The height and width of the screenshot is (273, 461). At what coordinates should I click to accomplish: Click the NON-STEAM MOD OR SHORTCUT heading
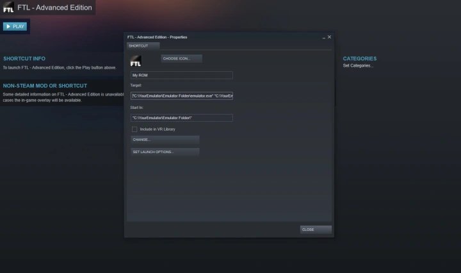(45, 86)
